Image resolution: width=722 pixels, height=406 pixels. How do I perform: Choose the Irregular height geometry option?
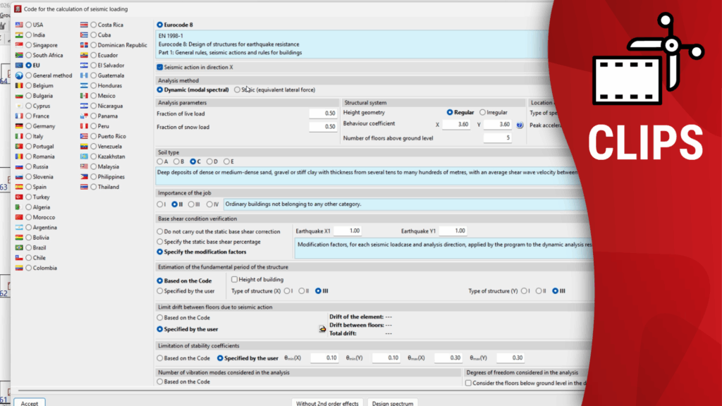pos(483,112)
